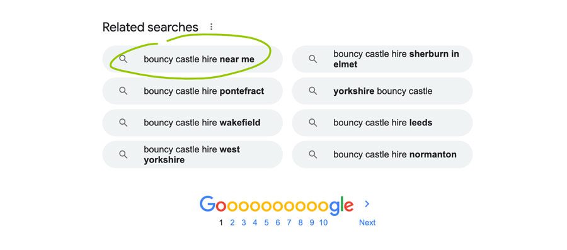567x250 pixels.
Task: Click magnifier icon beside 'sherburn in elmet'
Action: pyautogui.click(x=312, y=59)
